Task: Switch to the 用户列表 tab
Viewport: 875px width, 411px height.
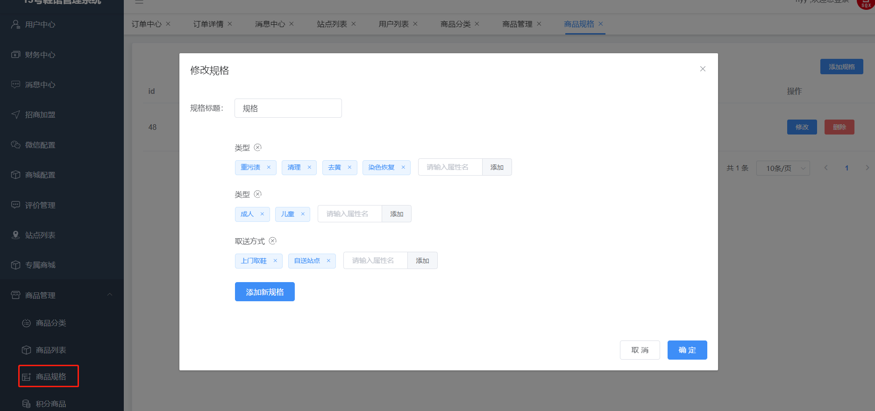Action: [393, 24]
